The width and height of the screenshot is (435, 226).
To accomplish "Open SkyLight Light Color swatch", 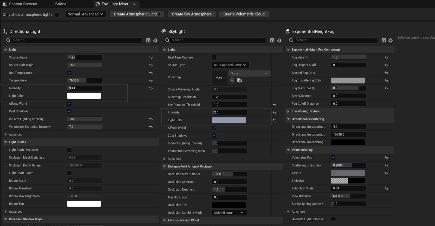I will (229, 120).
